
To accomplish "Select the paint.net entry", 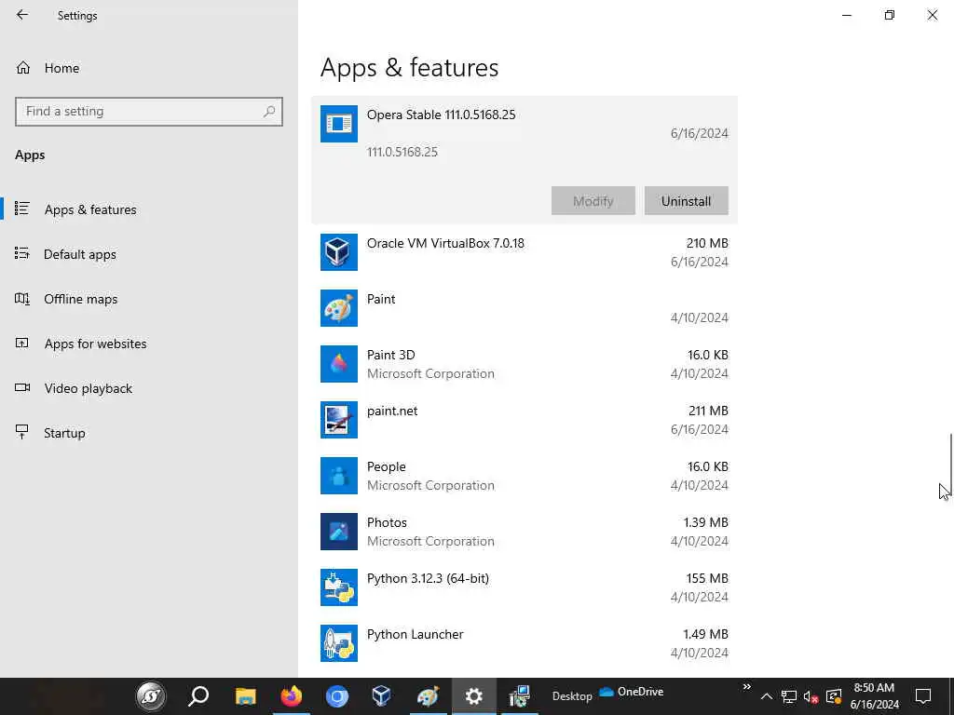I will click(525, 420).
